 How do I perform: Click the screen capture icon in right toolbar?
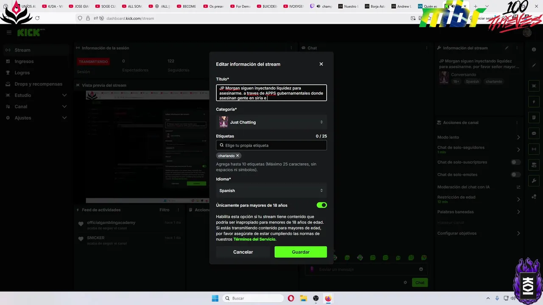point(534,86)
